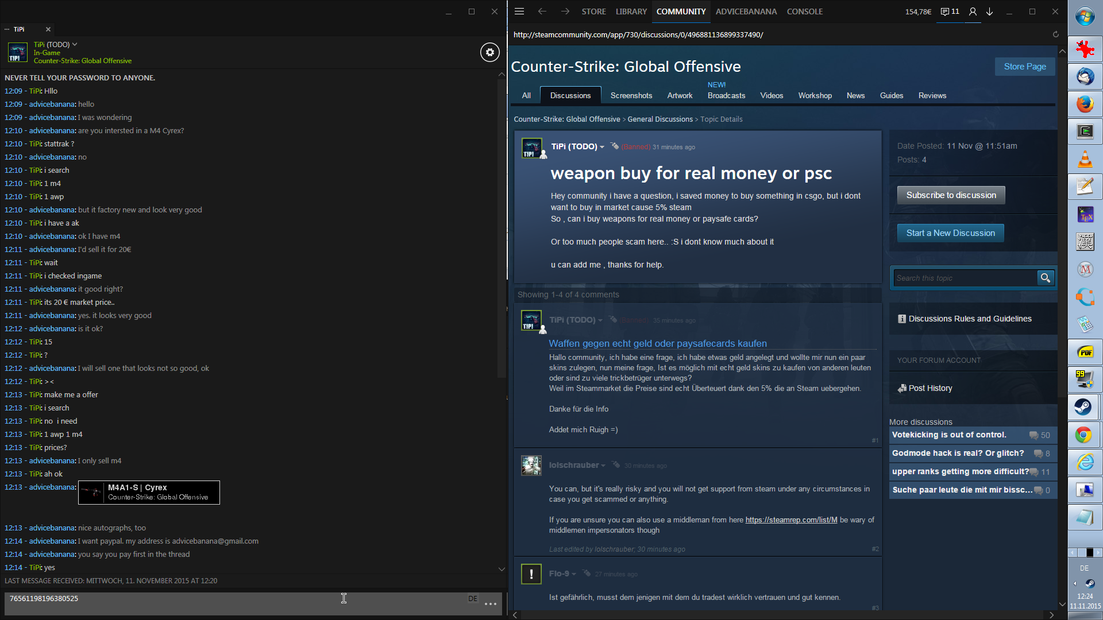Open the chat settings gear icon
The width and height of the screenshot is (1103, 620).
pos(489,52)
